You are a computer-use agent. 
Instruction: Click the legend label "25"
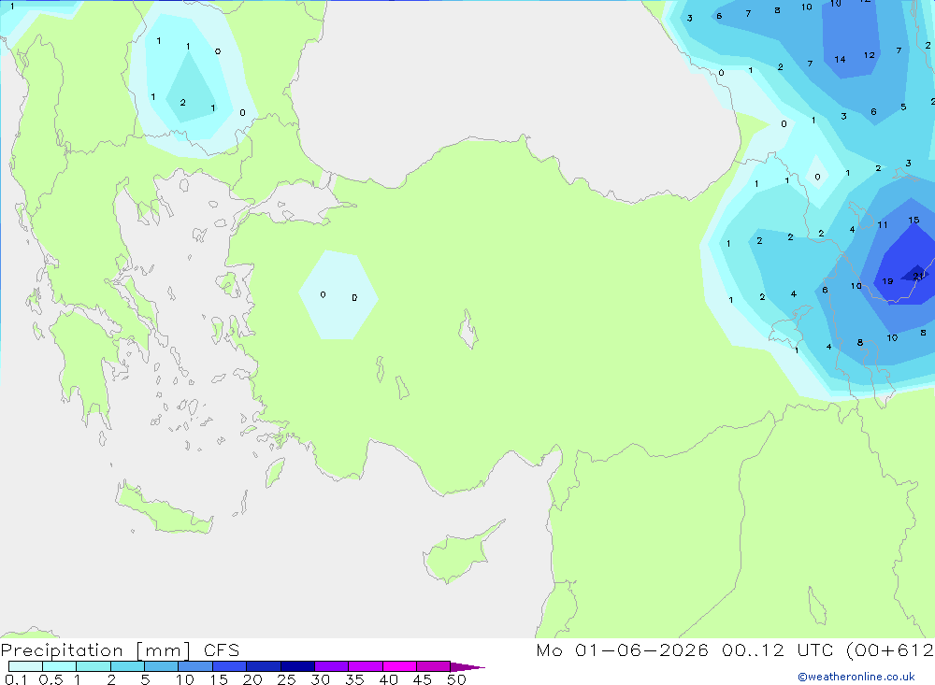pos(286,679)
